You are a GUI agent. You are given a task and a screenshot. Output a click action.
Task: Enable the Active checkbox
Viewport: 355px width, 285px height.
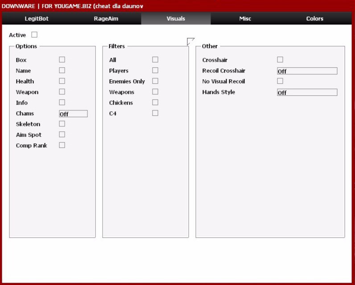34,35
